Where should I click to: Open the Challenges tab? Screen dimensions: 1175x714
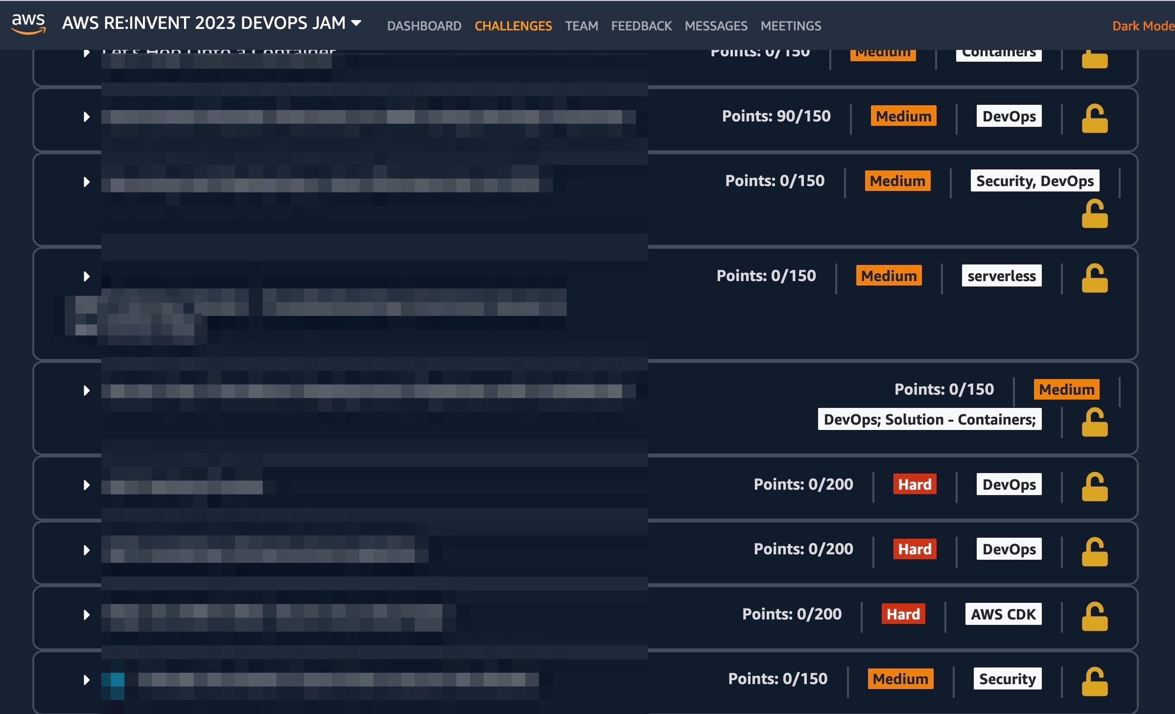point(513,26)
